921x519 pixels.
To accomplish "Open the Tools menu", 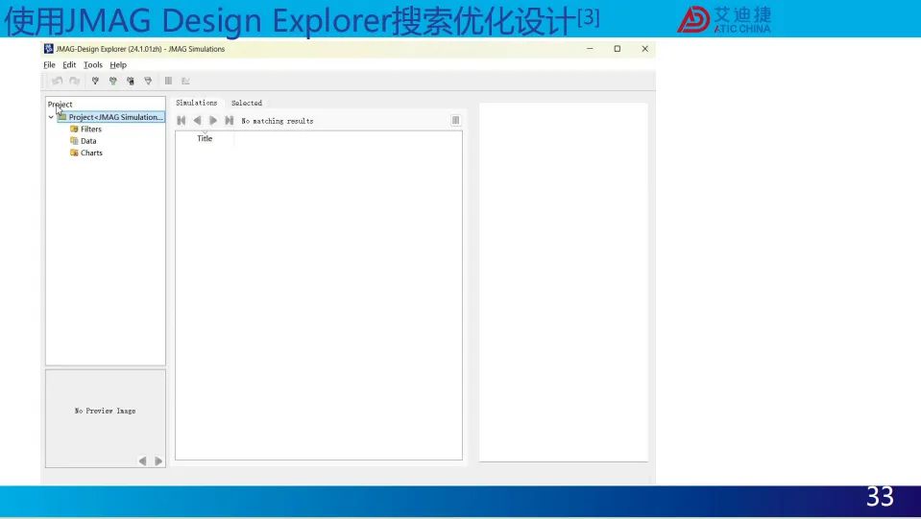I will pyautogui.click(x=93, y=65).
